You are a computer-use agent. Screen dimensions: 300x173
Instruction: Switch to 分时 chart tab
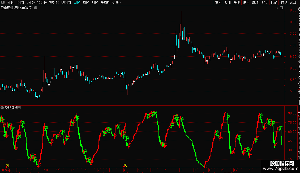(x=11, y=2)
